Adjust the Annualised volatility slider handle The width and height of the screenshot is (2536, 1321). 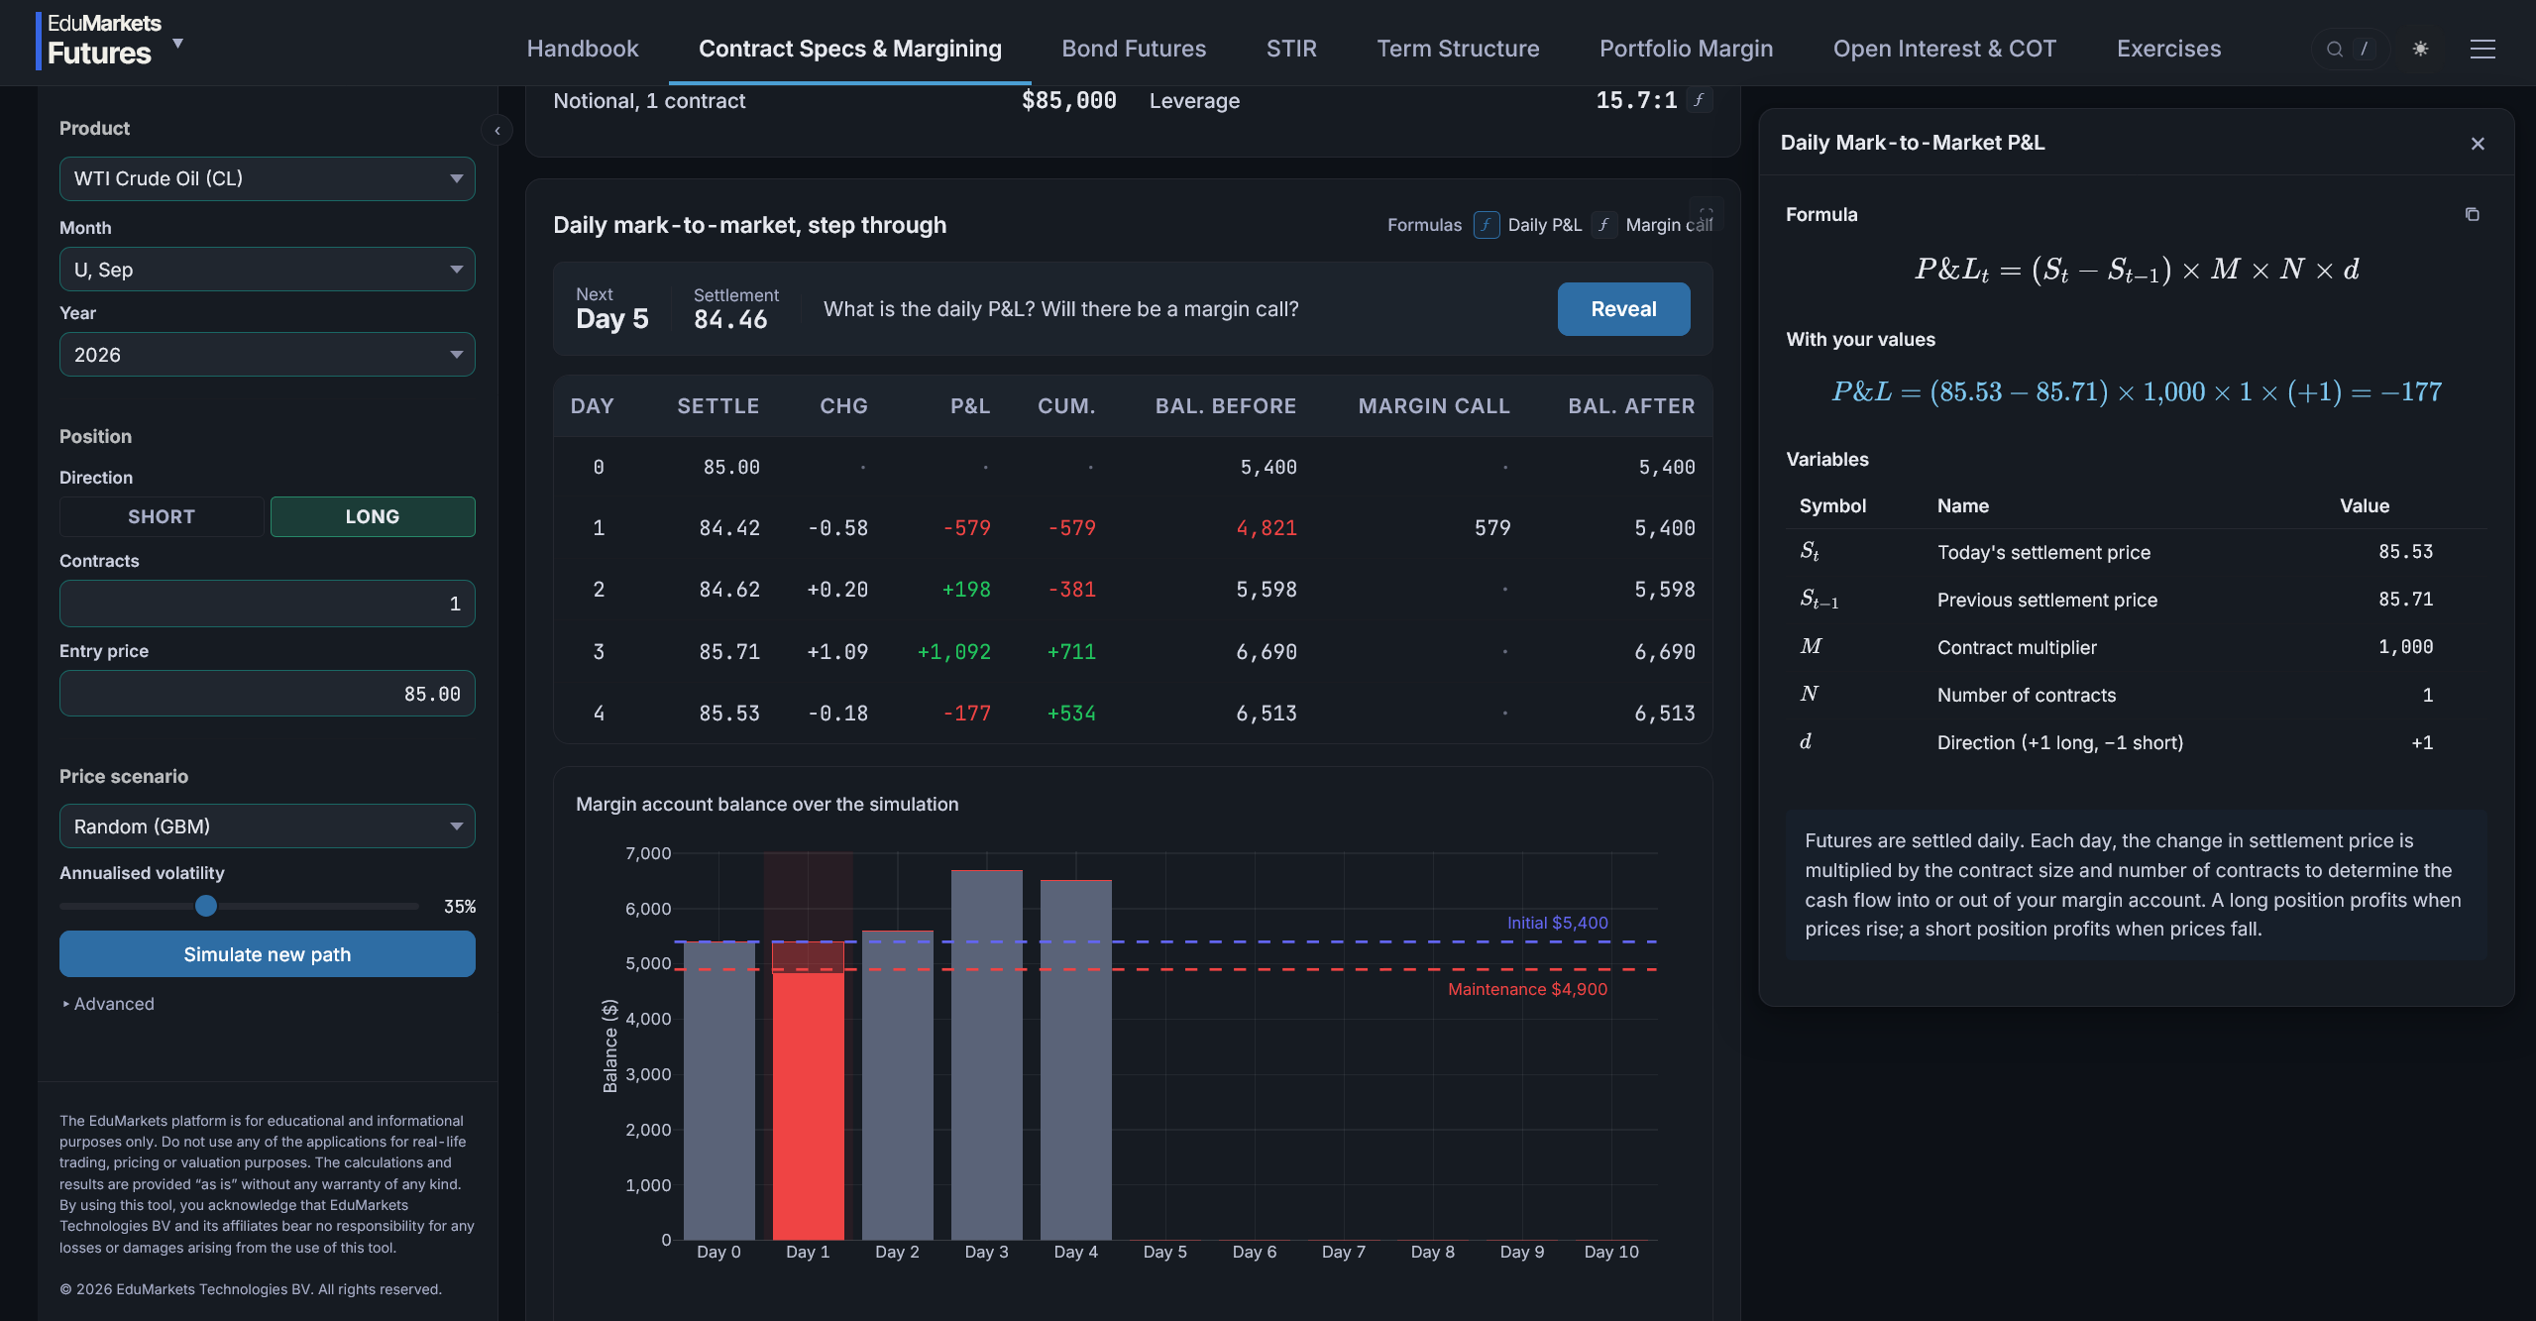click(206, 906)
